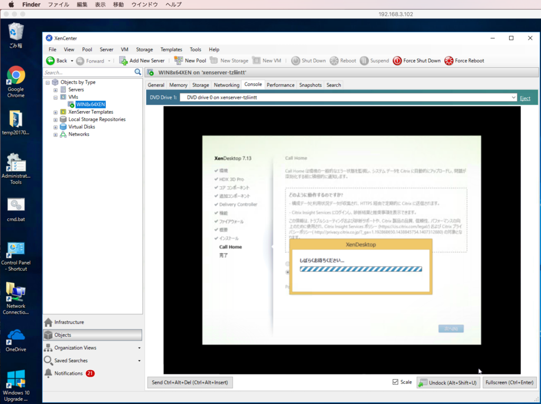The height and width of the screenshot is (404, 541).
Task: Open the File menu in XenCenter
Action: [52, 50]
